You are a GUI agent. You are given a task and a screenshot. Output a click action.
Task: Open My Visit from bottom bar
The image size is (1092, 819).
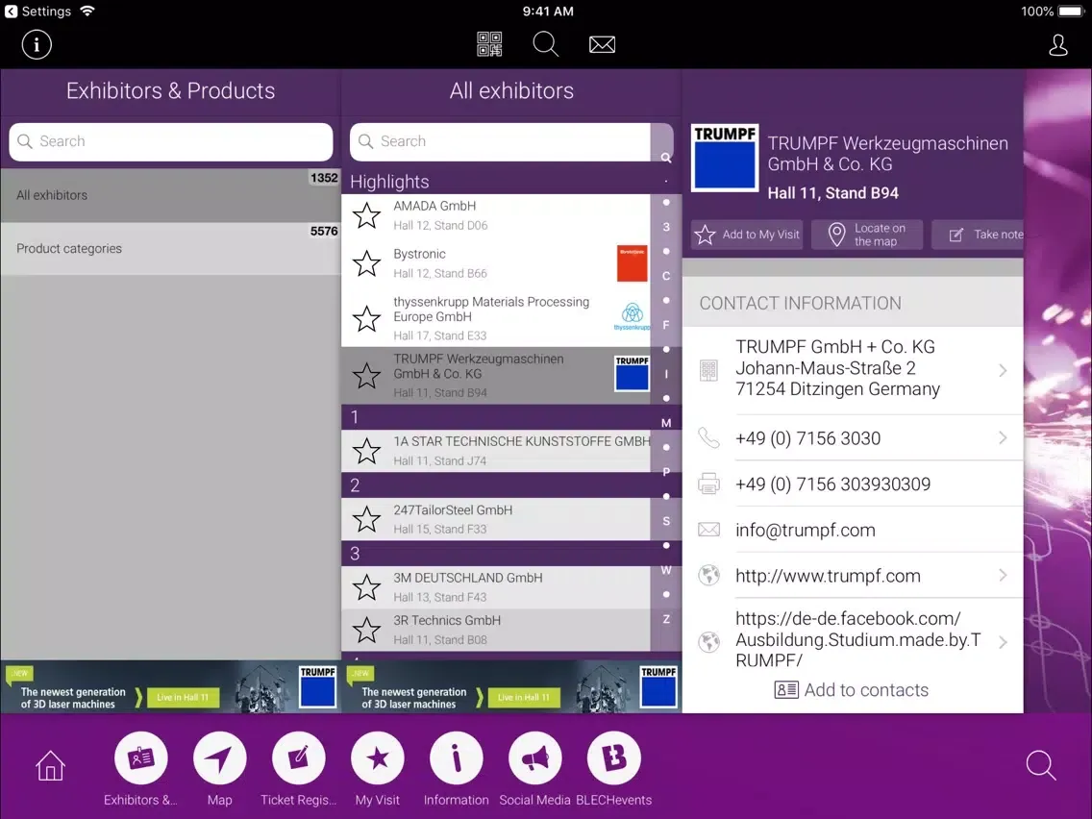click(378, 758)
